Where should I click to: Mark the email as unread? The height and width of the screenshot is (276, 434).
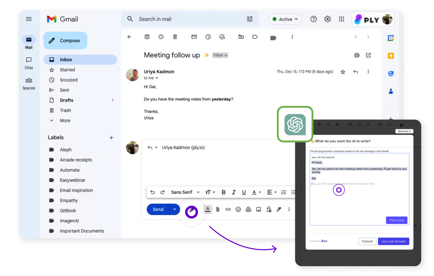(194, 37)
